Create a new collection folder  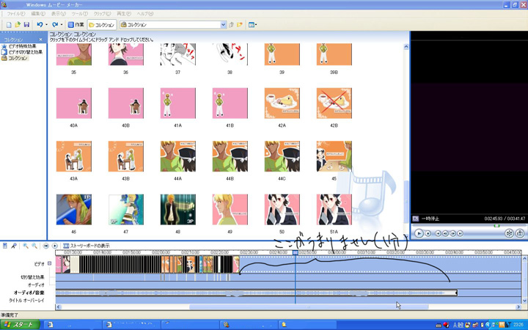[240, 25]
